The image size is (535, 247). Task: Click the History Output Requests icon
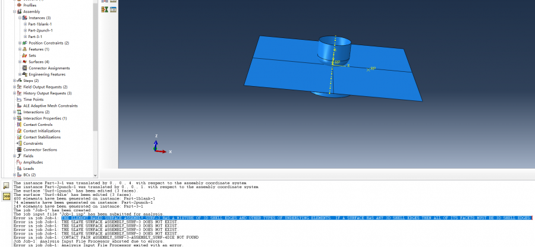pos(19,93)
